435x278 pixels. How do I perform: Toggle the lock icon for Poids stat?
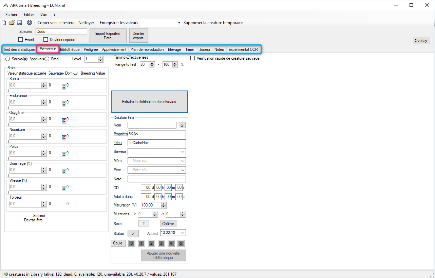pyautogui.click(x=64, y=155)
